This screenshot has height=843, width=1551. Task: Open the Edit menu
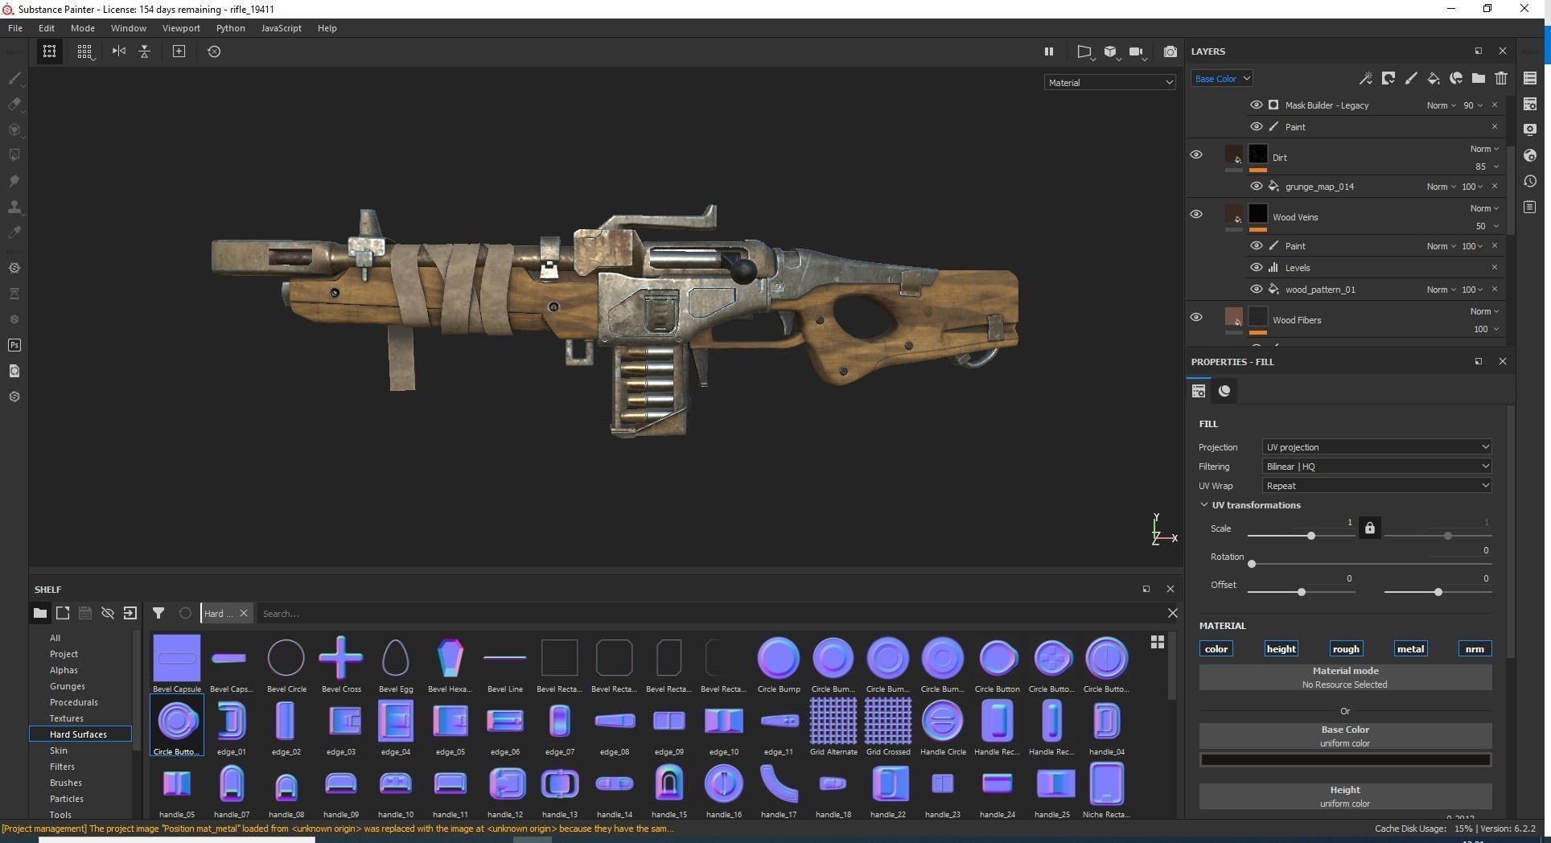tap(47, 28)
